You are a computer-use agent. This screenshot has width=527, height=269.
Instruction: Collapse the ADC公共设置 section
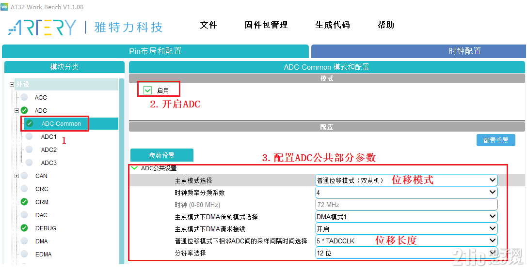[134, 168]
